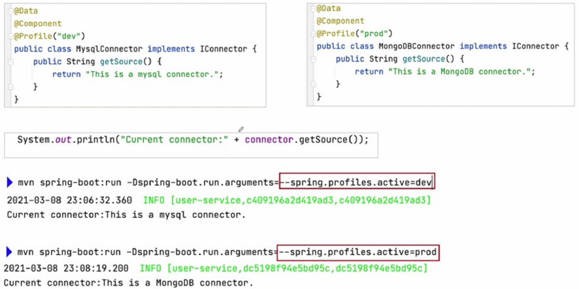Collapse getSource method fold in MongoDBConnector
Screen dimensions: 579x289
coord(313,59)
